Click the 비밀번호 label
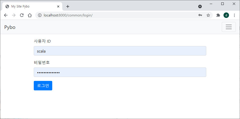 [42, 62]
